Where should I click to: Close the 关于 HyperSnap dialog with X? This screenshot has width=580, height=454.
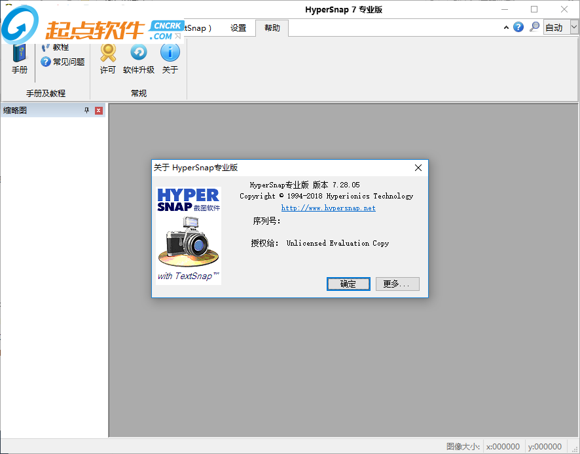click(x=418, y=168)
